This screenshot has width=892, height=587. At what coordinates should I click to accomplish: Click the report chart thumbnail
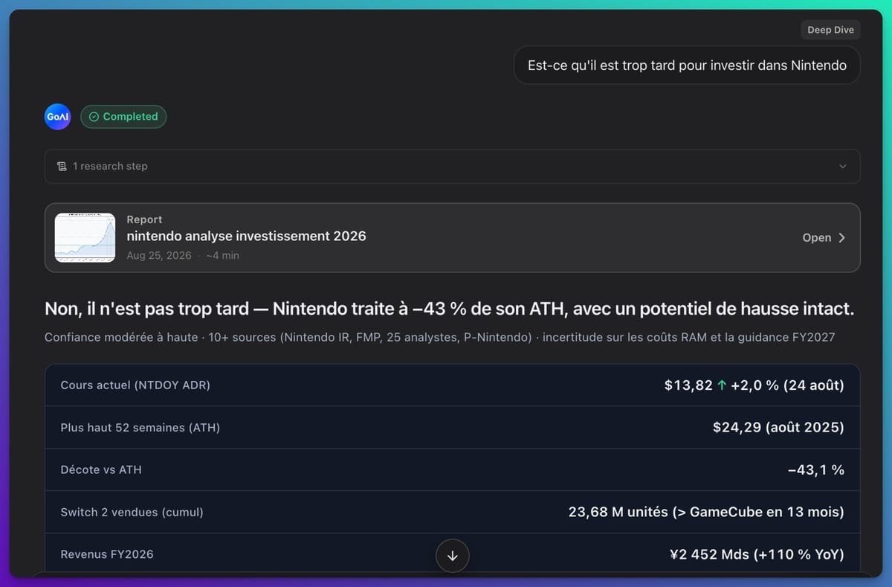pos(85,238)
